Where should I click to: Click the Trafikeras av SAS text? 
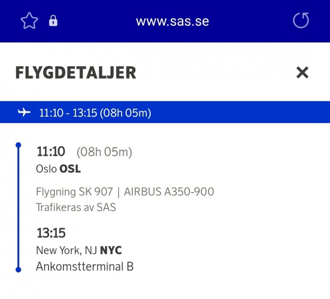coord(76,208)
